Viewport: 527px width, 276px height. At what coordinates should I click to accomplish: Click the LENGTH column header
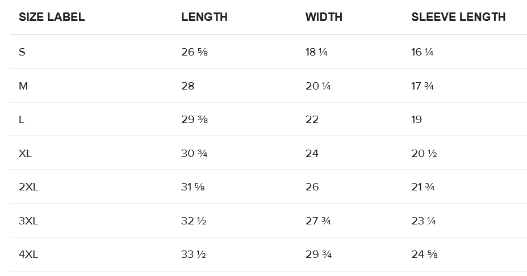204,17
